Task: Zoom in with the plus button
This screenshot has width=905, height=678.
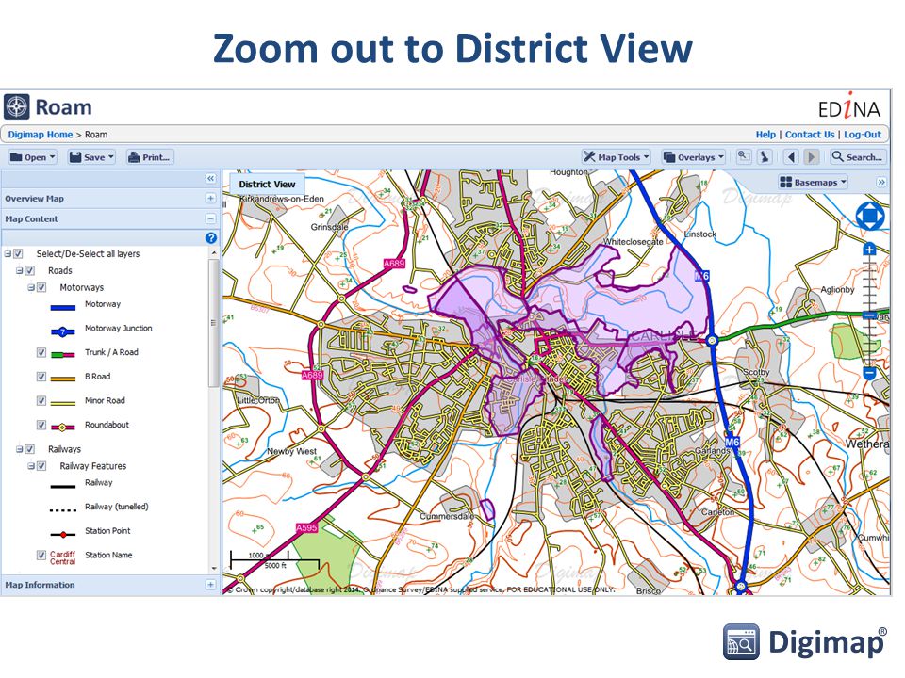Action: [x=869, y=250]
